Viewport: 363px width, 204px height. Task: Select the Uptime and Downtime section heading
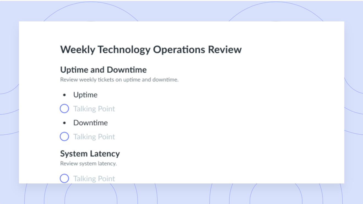[x=103, y=70]
